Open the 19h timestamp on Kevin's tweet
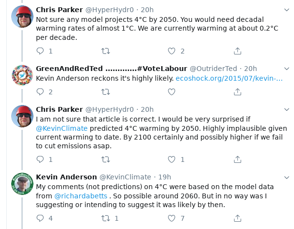This screenshot has width=294, height=229. tap(165, 176)
